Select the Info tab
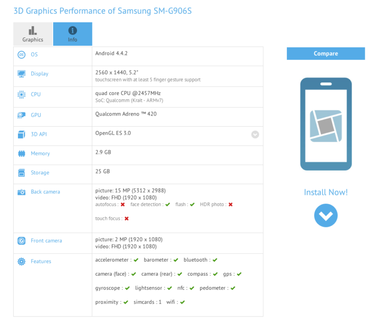Image resolution: width=374 pixels, height=321 pixels. click(x=73, y=34)
